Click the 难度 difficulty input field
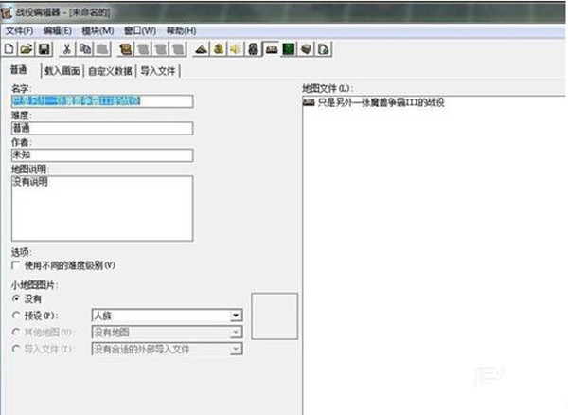568x415 pixels. (102, 128)
